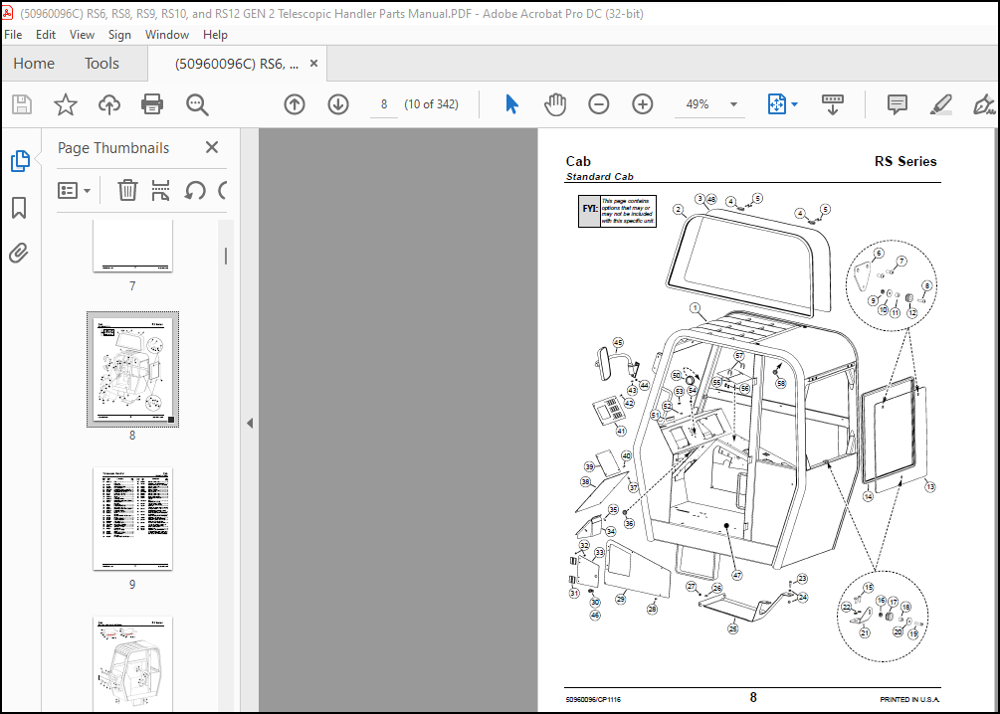Click the extract pages scissors icon

161,190
